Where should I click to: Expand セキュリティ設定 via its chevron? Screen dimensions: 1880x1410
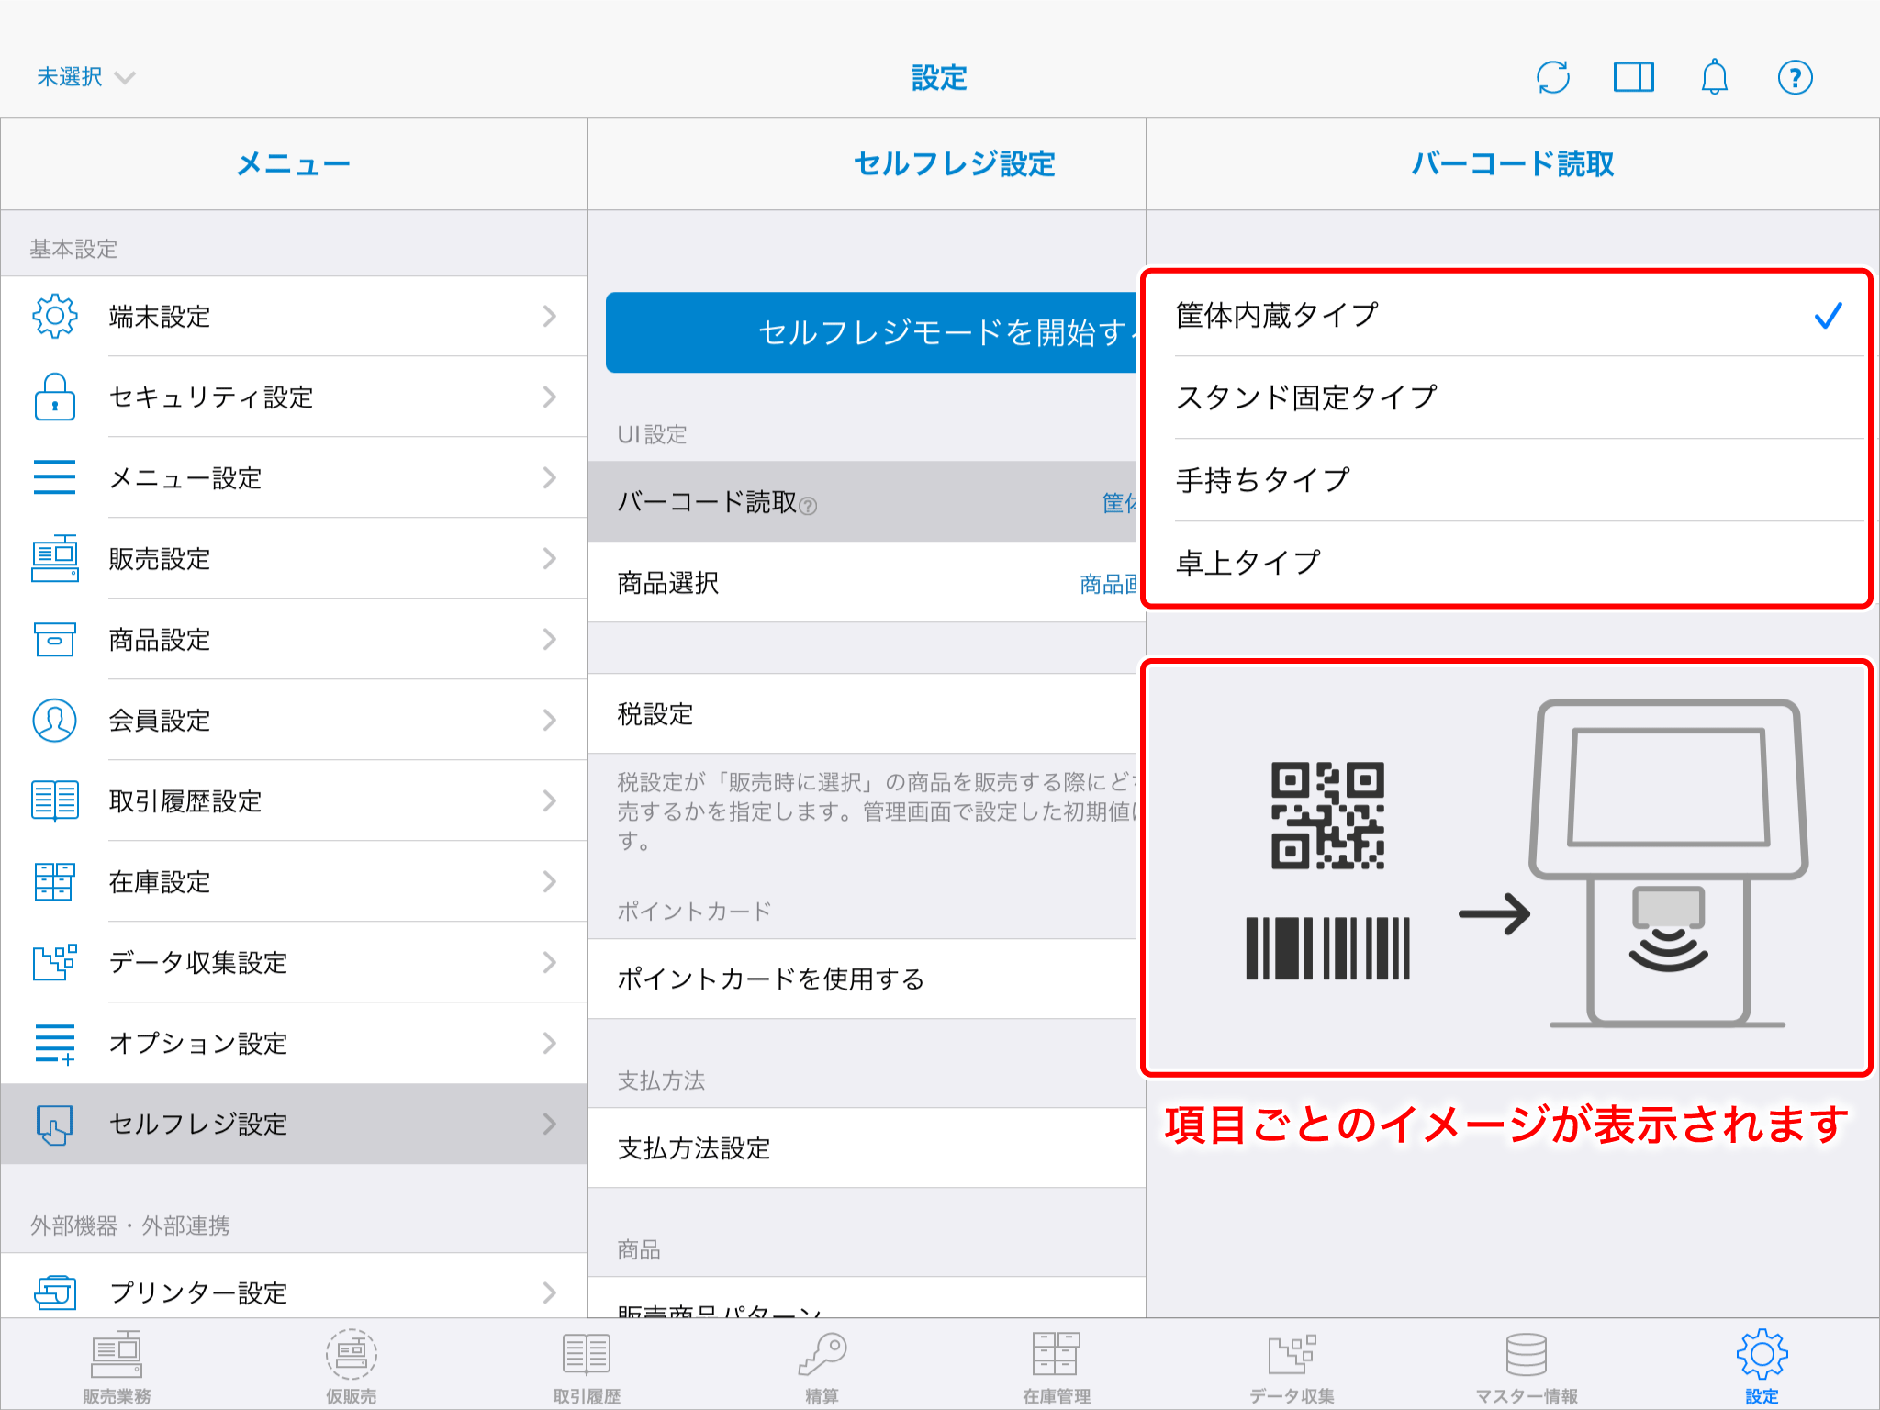coord(549,397)
